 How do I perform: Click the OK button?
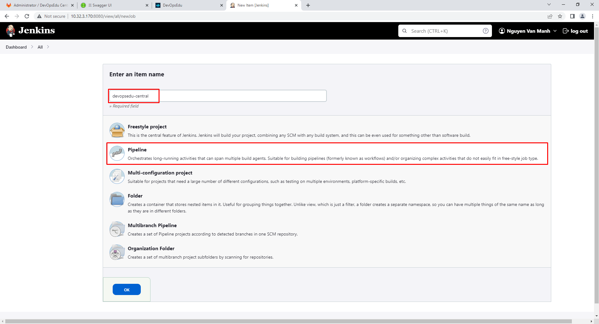click(x=127, y=289)
